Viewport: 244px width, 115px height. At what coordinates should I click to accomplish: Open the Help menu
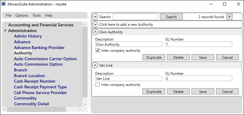48,15
